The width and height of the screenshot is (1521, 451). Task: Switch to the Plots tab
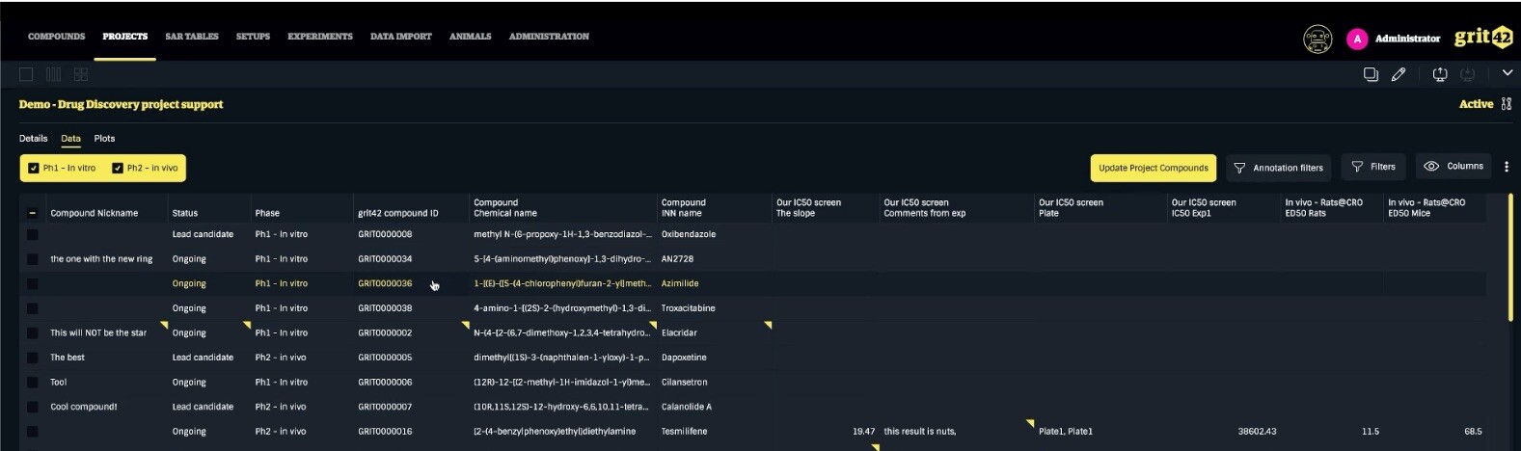click(104, 139)
